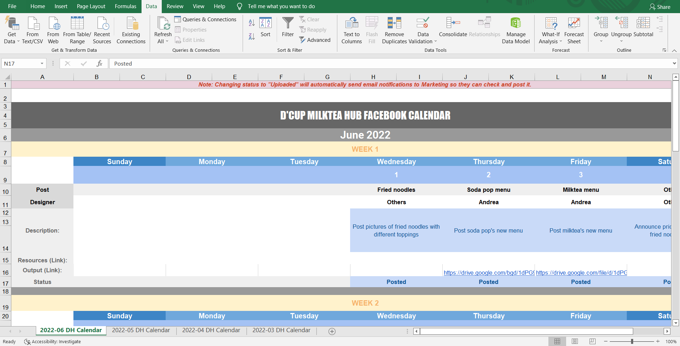The width and height of the screenshot is (680, 346).
Task: Sort A to Z ascending
Action: [x=251, y=23]
